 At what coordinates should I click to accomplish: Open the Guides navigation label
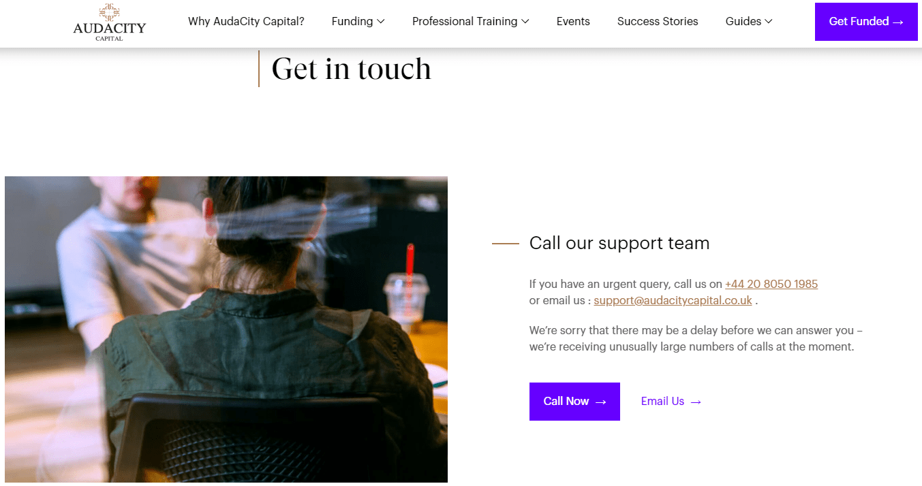pos(743,21)
